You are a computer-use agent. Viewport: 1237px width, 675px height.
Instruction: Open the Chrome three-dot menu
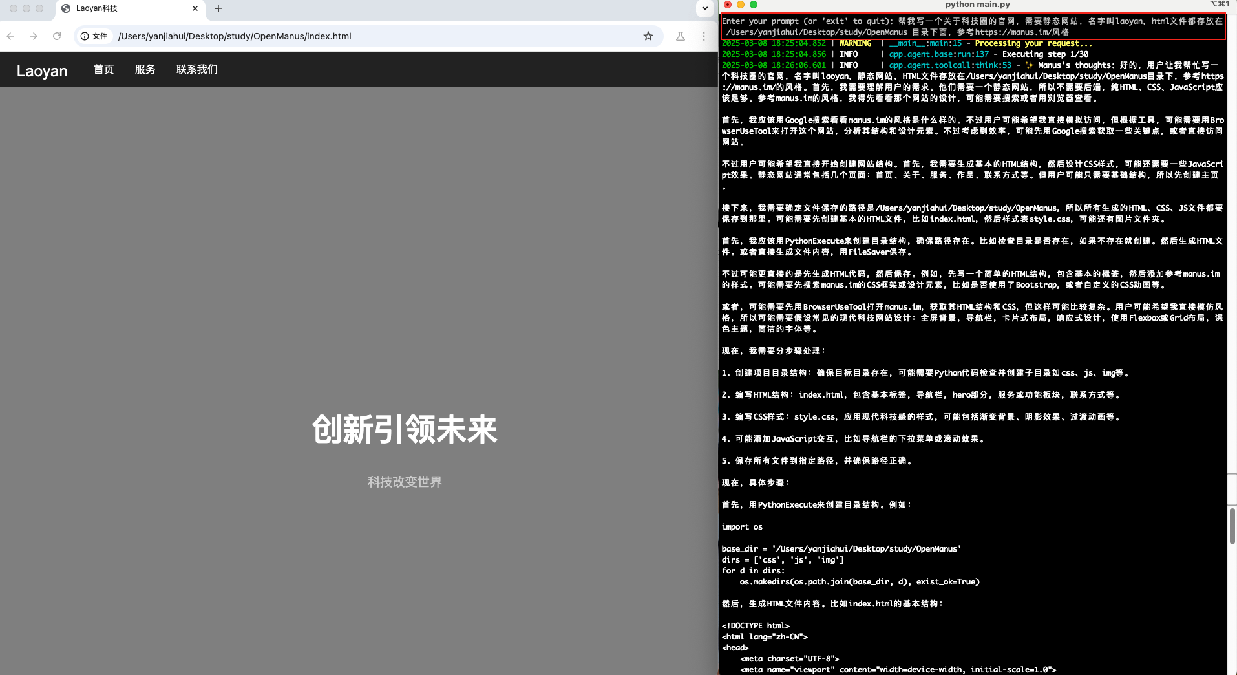point(703,36)
